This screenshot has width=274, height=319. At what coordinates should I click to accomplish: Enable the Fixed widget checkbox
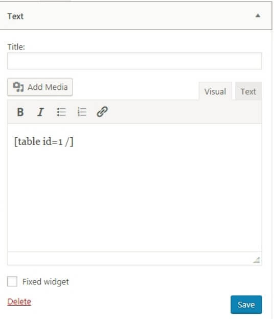point(12,281)
